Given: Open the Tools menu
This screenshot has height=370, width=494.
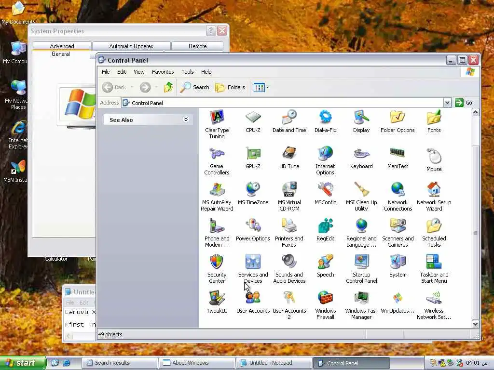Looking at the screenshot, I should pyautogui.click(x=188, y=72).
